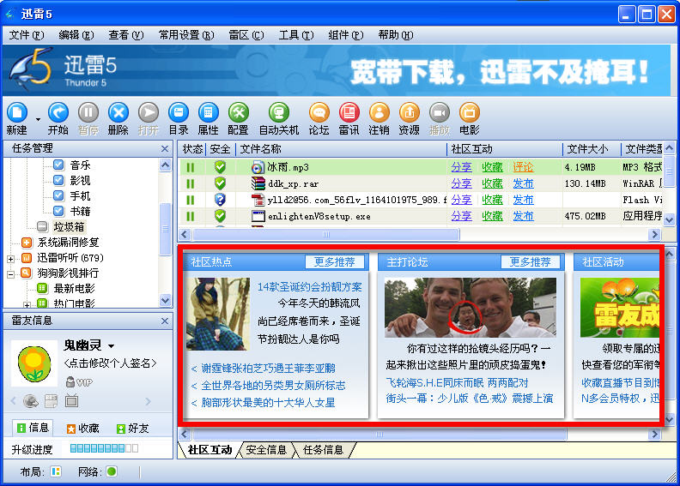Click the 自动关机 auto shutdown icon

coord(279,113)
